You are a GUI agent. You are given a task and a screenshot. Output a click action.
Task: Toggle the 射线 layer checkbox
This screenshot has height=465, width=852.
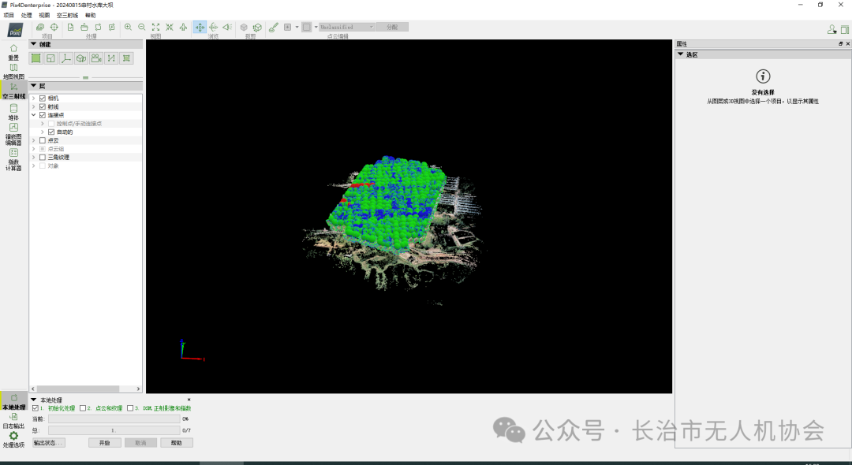[43, 107]
